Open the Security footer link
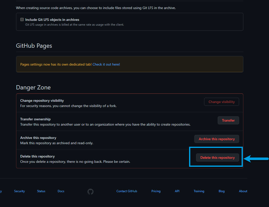This screenshot has height=207, width=269. tap(19, 191)
